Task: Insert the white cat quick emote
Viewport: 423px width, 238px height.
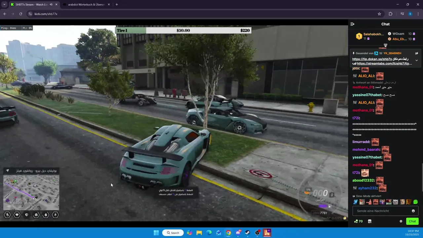Action: pos(396,202)
